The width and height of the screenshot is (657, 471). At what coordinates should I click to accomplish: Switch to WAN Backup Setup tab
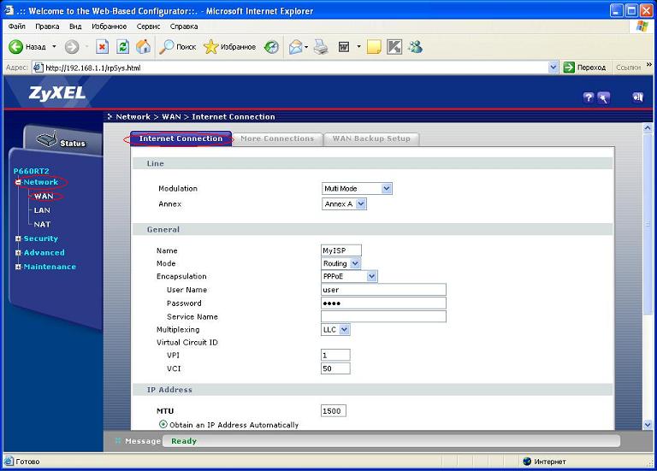(x=371, y=138)
